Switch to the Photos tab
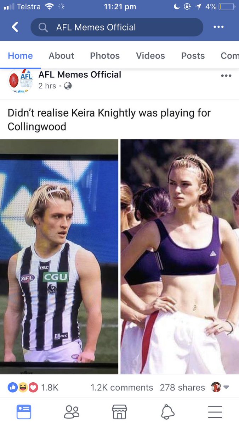 point(105,56)
